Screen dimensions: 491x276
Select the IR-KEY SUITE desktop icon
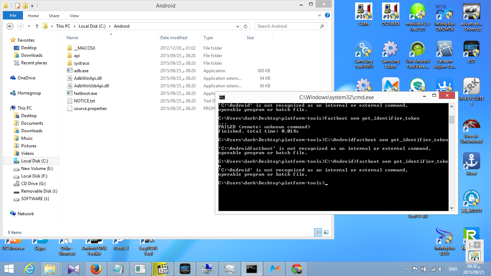(x=472, y=92)
